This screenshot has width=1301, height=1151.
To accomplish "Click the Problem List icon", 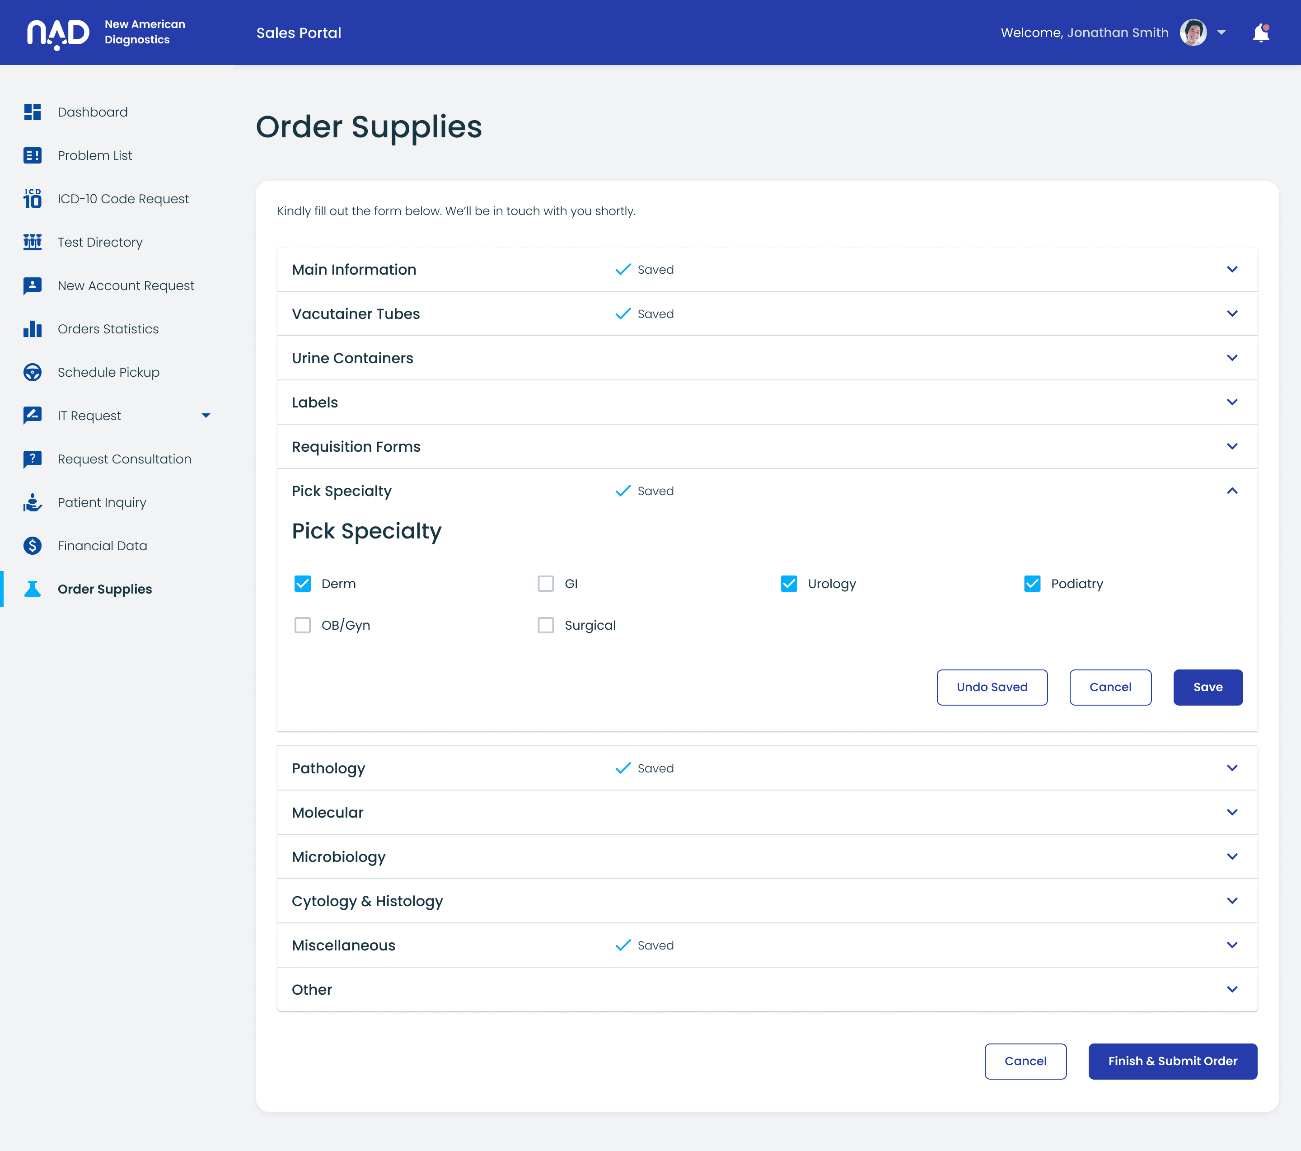I will [33, 155].
